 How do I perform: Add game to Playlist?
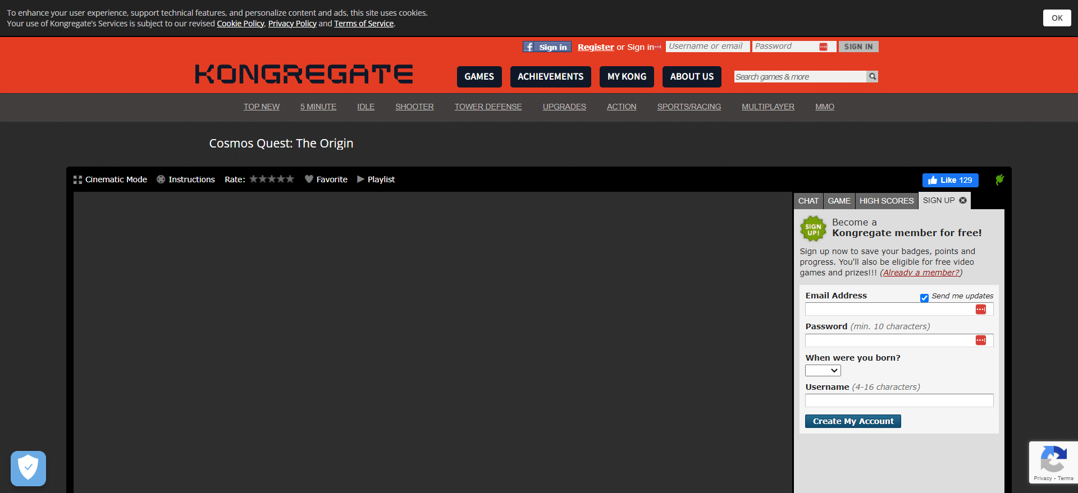(376, 179)
